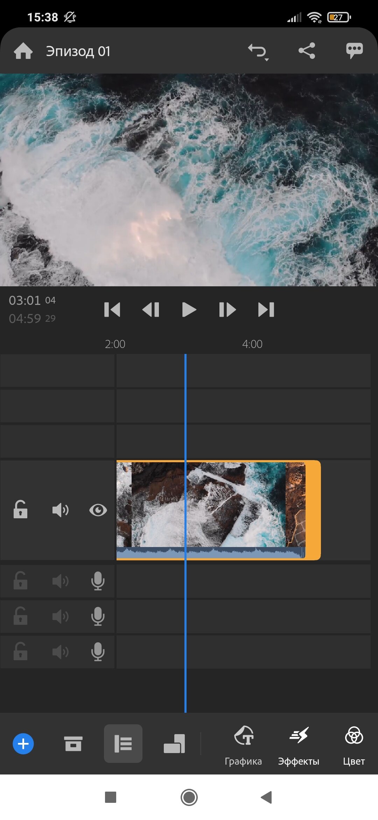Open the feedback speech bubble icon

click(x=354, y=51)
